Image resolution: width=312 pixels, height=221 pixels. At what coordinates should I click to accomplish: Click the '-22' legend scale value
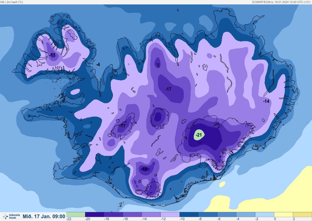click(69, 219)
